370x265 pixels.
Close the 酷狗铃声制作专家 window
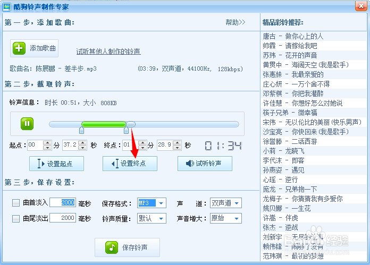click(361, 6)
